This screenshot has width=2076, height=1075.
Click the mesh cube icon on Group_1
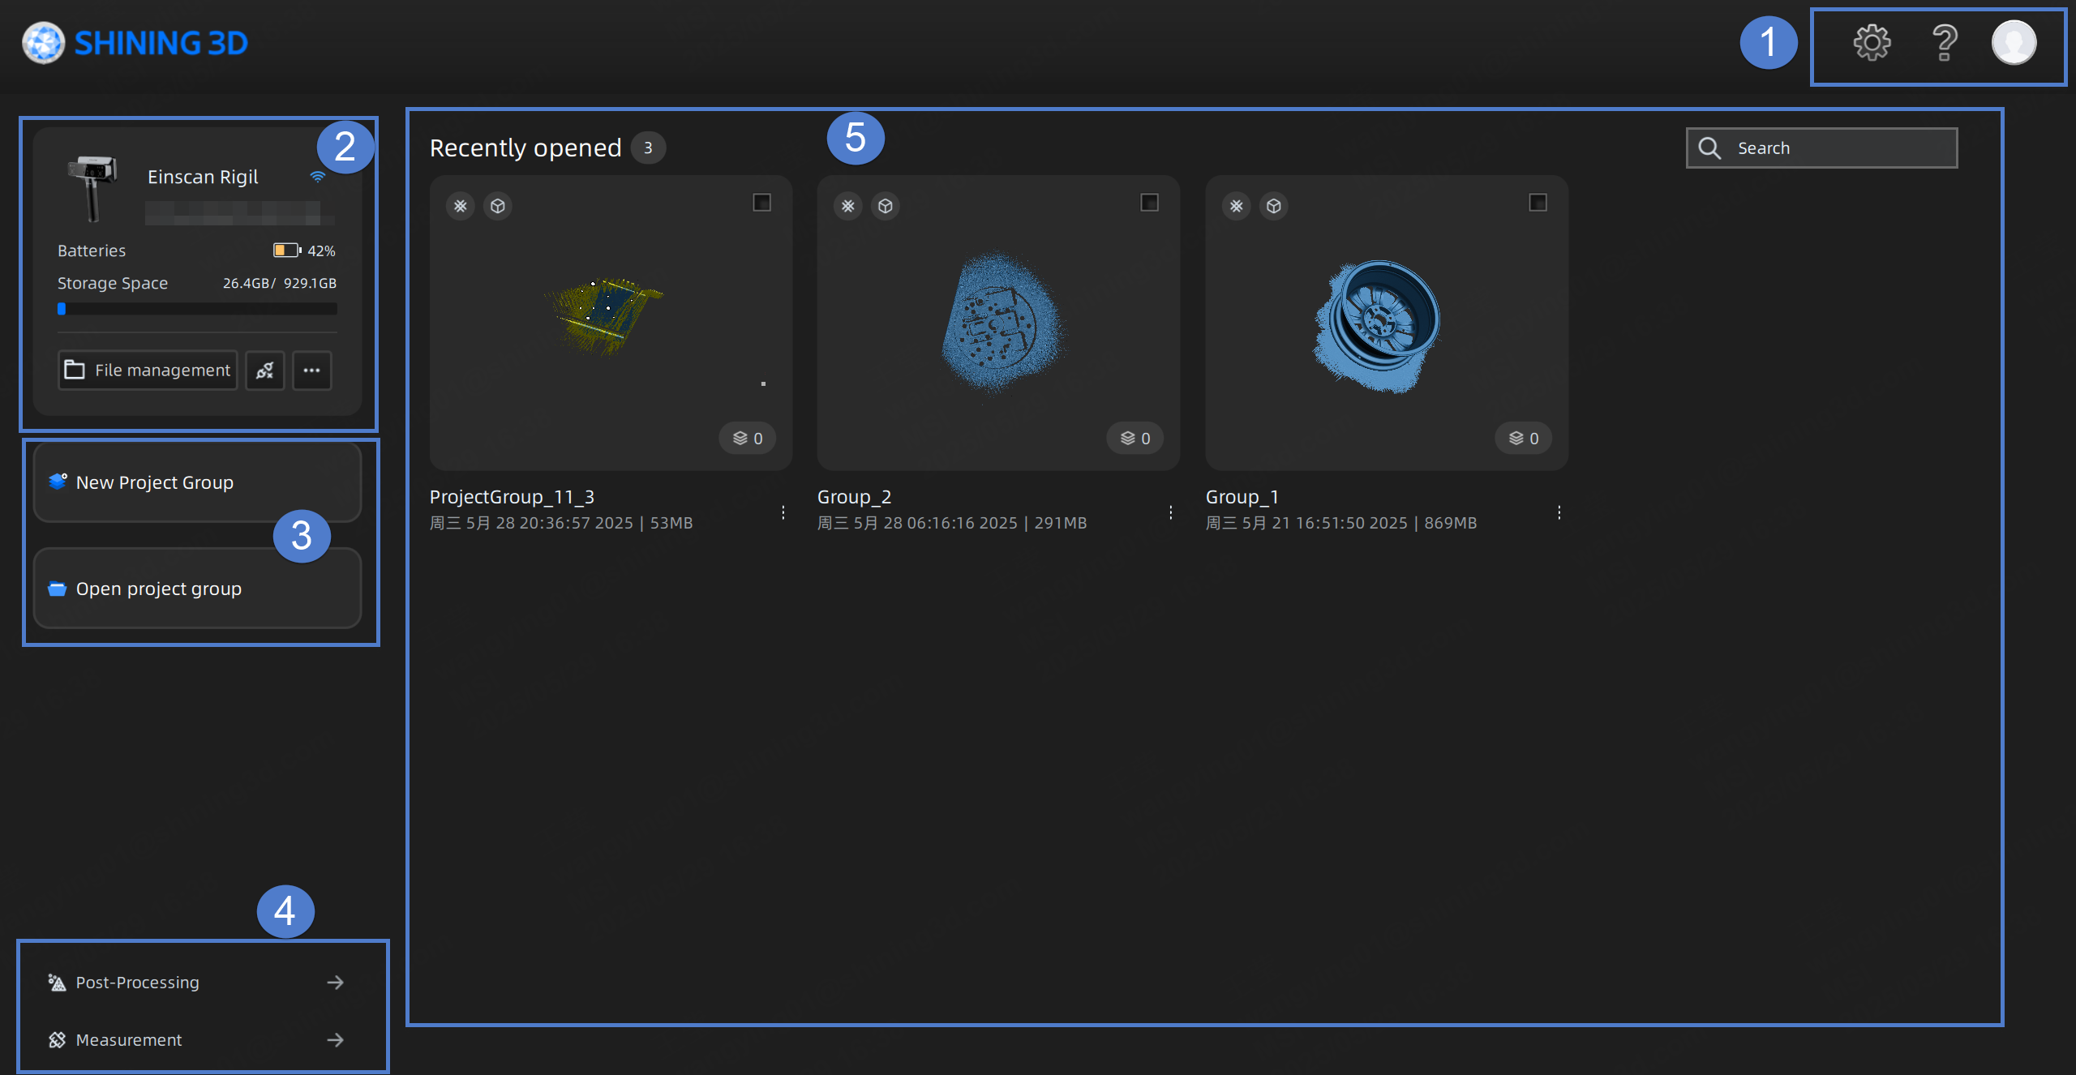click(1274, 206)
